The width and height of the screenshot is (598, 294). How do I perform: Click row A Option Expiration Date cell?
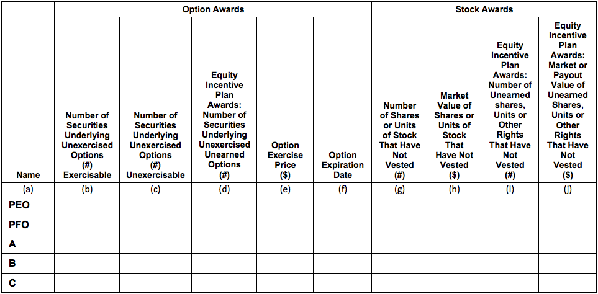[x=343, y=244]
